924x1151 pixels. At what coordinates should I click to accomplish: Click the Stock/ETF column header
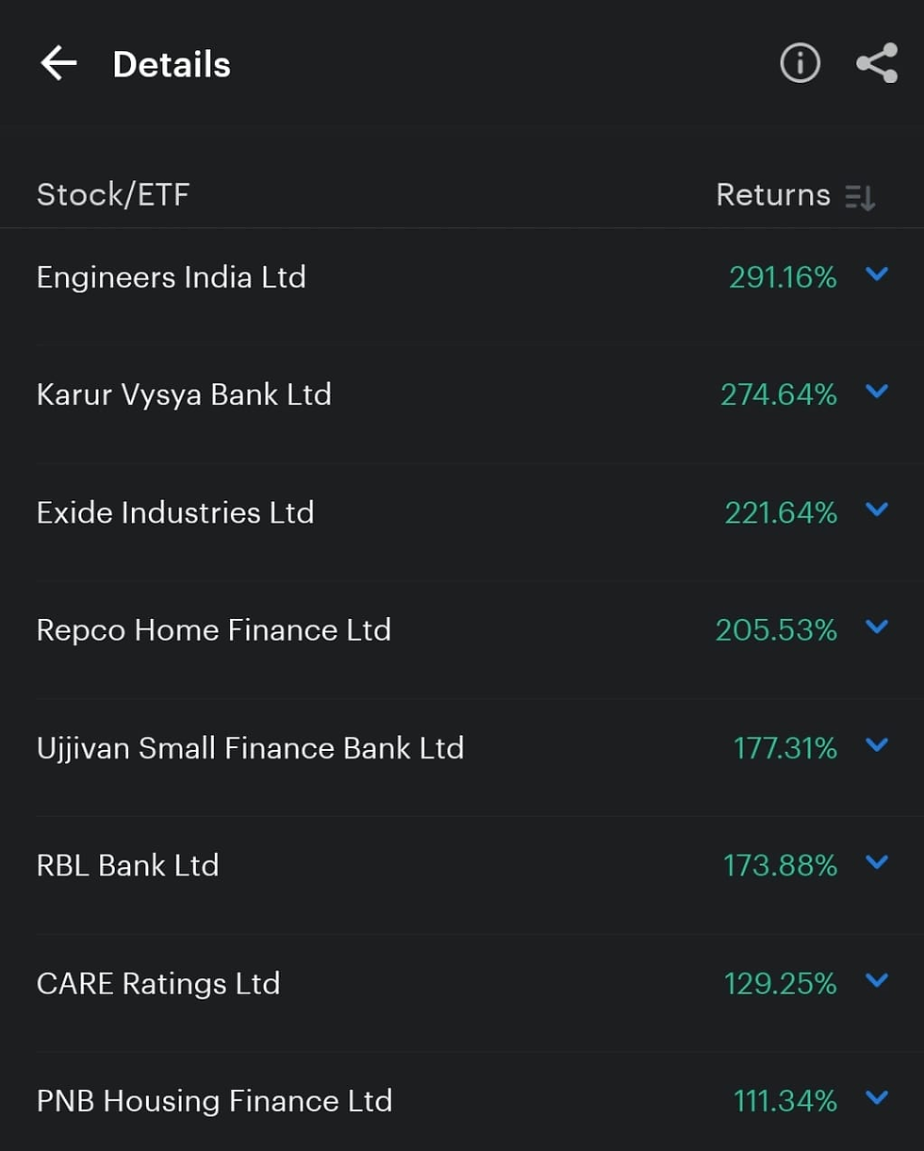(113, 195)
